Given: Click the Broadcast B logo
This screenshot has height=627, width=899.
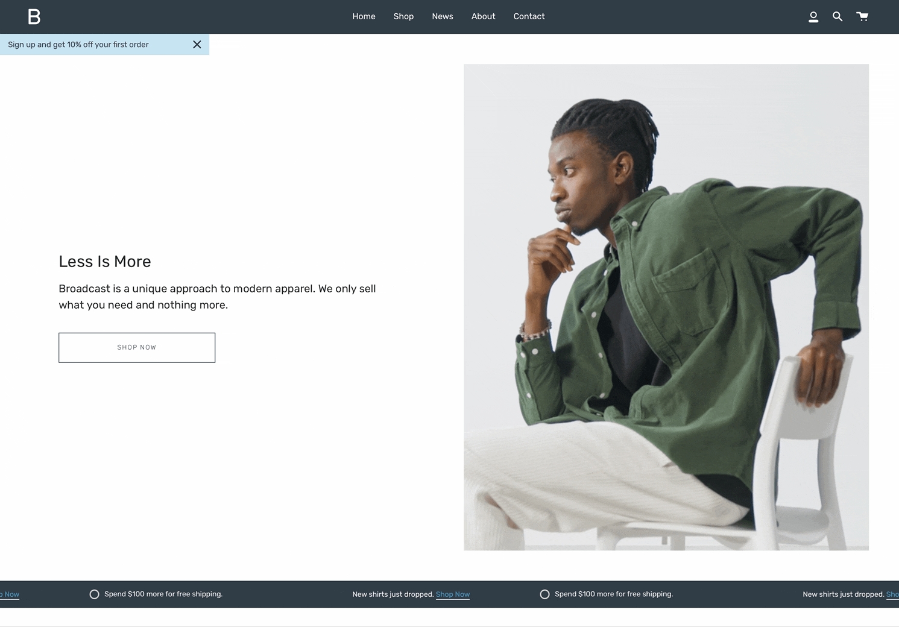Looking at the screenshot, I should pos(34,17).
